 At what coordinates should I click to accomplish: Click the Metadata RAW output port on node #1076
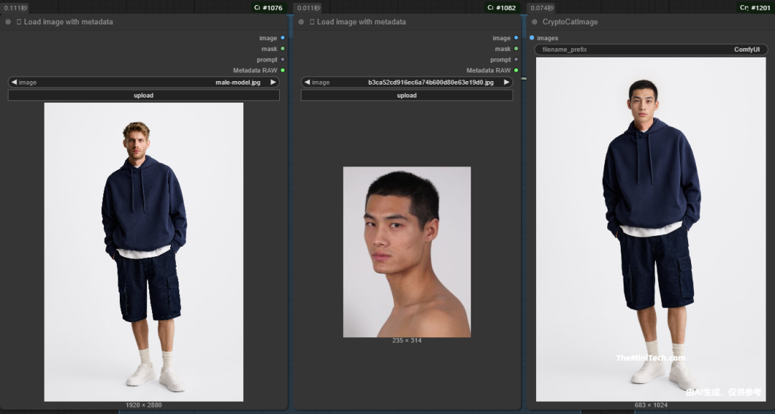point(283,70)
